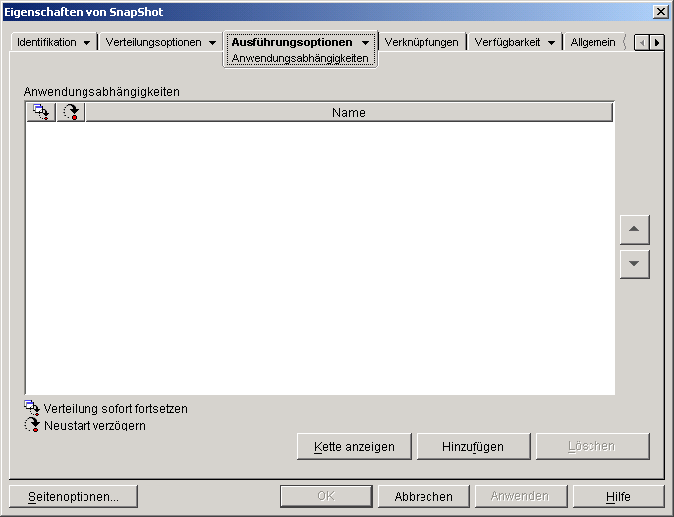Image resolution: width=674 pixels, height=517 pixels.
Task: Expand the Verteilungsoptionen tab dropdown arrow
Action: 213,43
